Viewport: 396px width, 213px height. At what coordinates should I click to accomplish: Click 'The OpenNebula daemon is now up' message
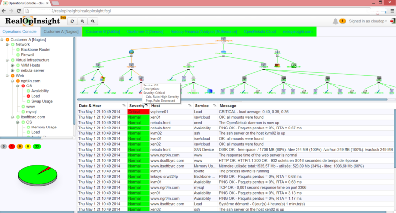[x=249, y=123]
